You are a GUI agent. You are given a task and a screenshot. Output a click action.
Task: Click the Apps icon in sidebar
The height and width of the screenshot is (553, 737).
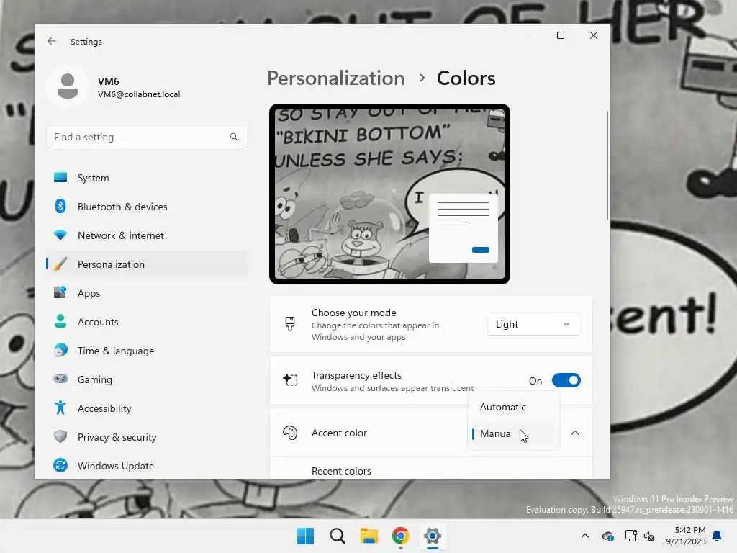(x=60, y=292)
